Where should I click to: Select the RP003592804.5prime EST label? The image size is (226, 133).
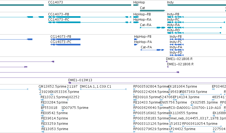tap(151, 87)
